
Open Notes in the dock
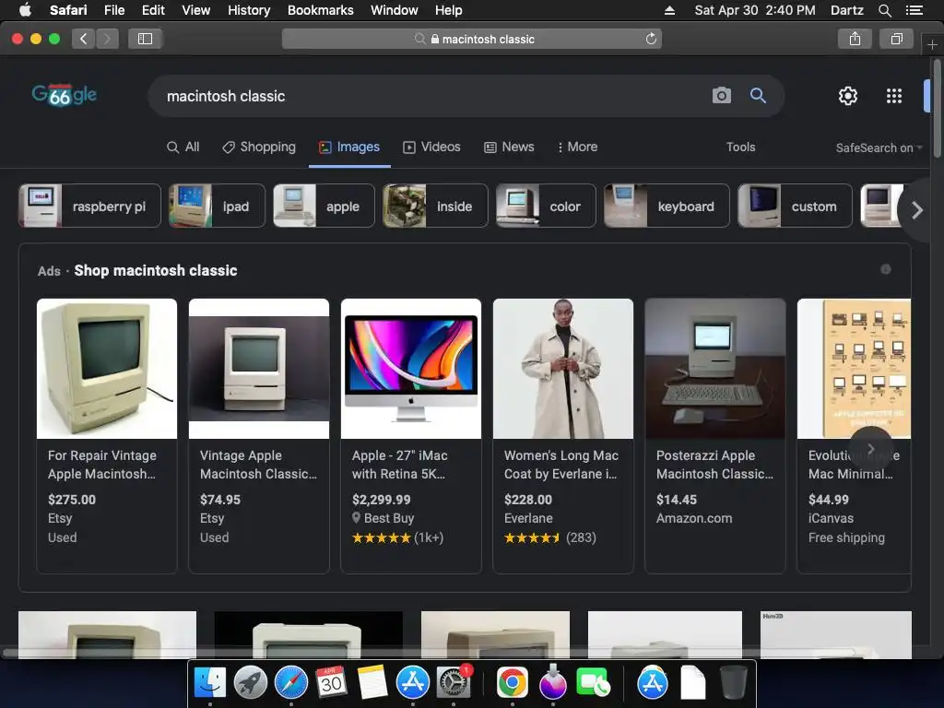point(372,682)
